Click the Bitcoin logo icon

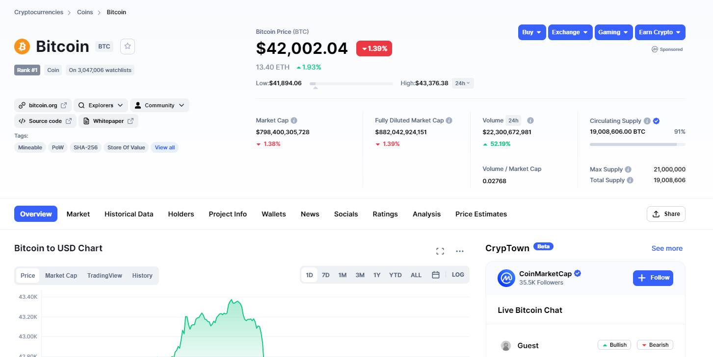point(22,47)
